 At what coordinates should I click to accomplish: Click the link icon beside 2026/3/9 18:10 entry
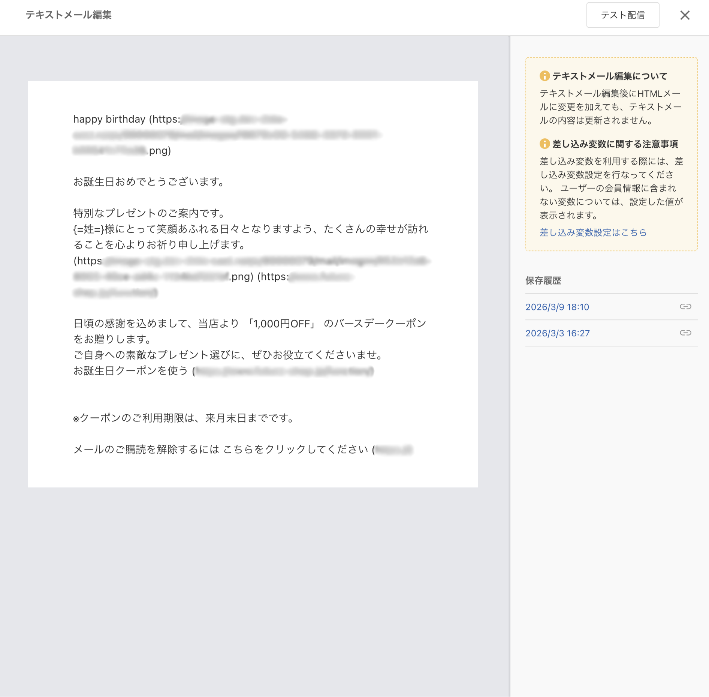click(x=686, y=306)
